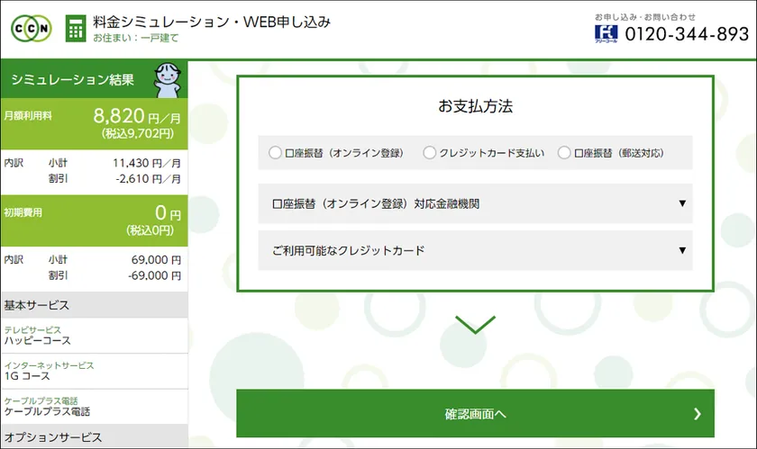The image size is (757, 449).
Task: Click お申し込み・お問い合わせ text
Action: pos(645,17)
